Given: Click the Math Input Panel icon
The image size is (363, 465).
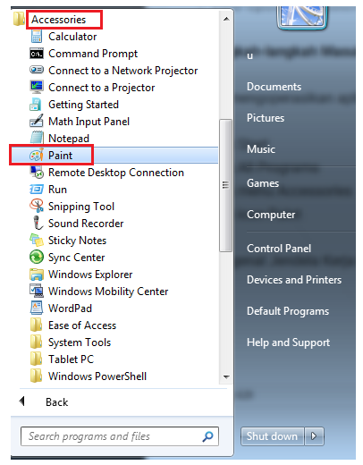Looking at the screenshot, I should click(x=37, y=121).
